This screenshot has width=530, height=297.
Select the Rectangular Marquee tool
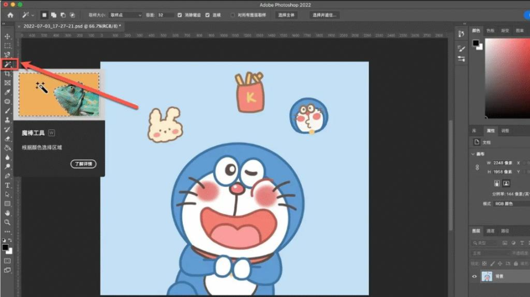7,45
